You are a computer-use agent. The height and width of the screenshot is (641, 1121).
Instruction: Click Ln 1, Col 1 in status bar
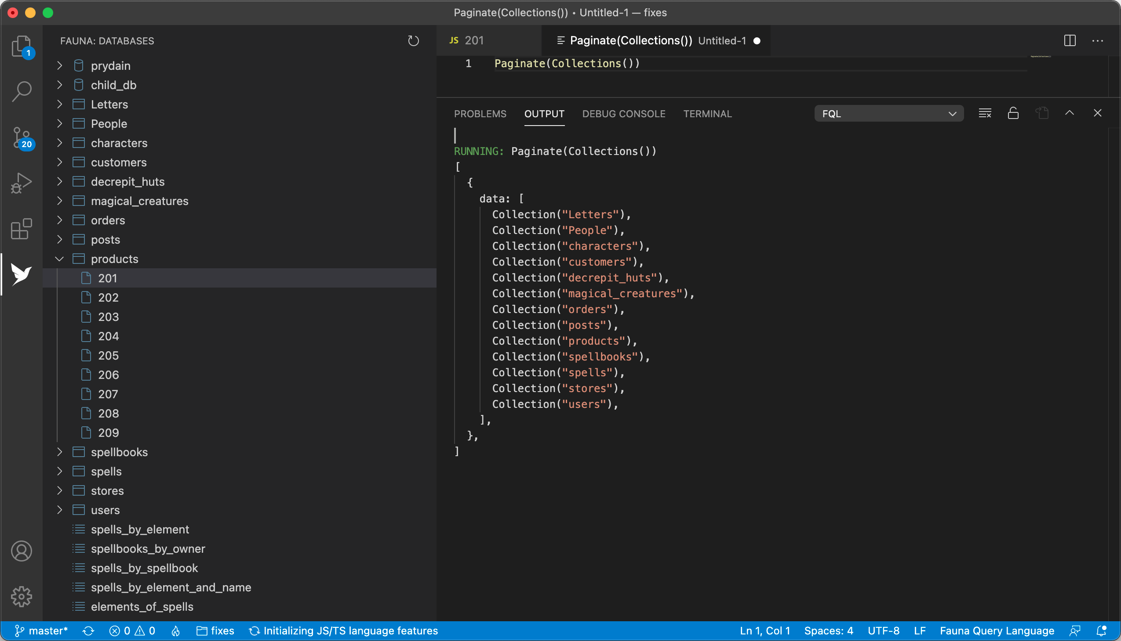(765, 631)
